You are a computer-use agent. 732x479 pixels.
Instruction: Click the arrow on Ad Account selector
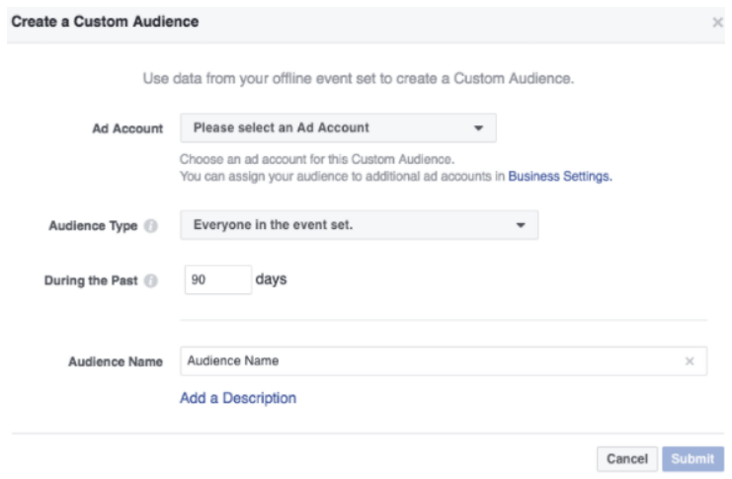478,128
